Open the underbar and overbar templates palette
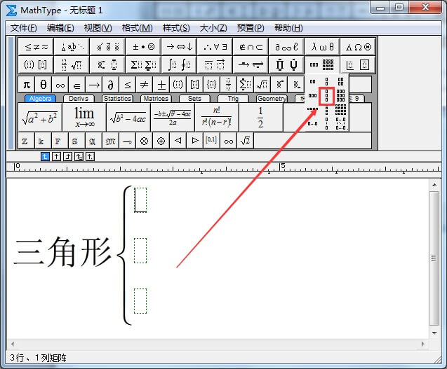This screenshot has height=369, width=447. coord(215,65)
